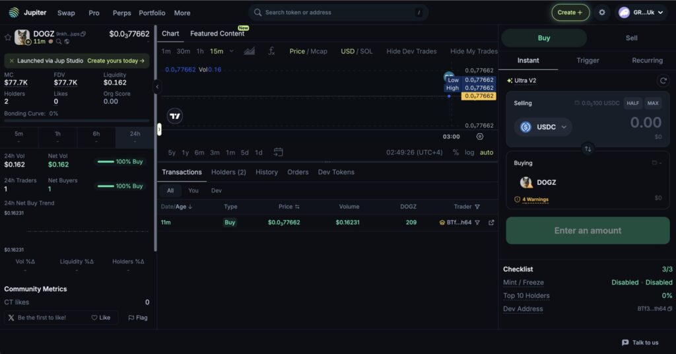Open the More menu in navigation

182,13
